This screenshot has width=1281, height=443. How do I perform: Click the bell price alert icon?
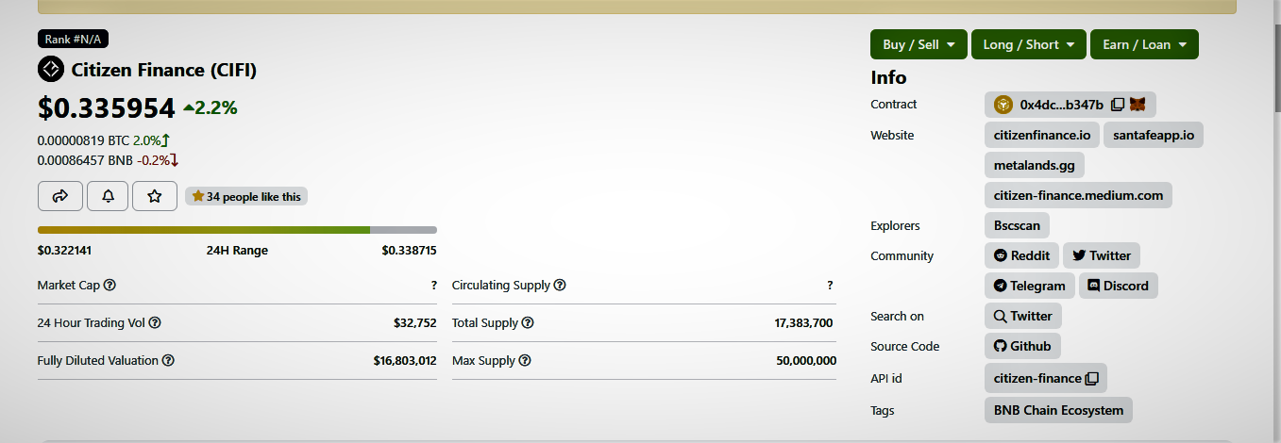click(108, 196)
